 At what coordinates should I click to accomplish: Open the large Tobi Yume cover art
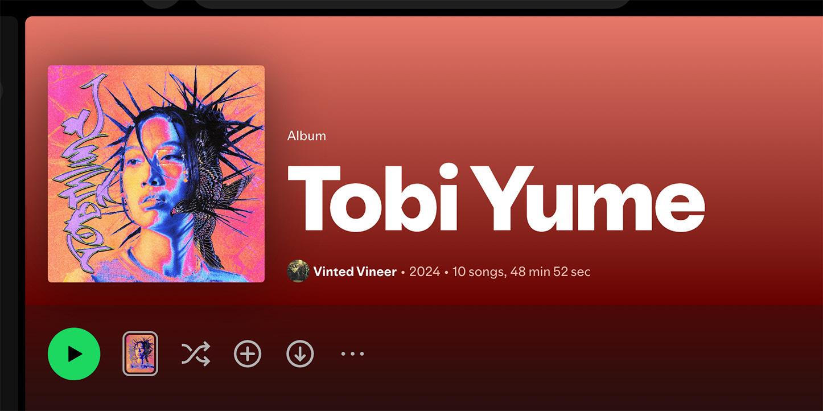point(156,174)
